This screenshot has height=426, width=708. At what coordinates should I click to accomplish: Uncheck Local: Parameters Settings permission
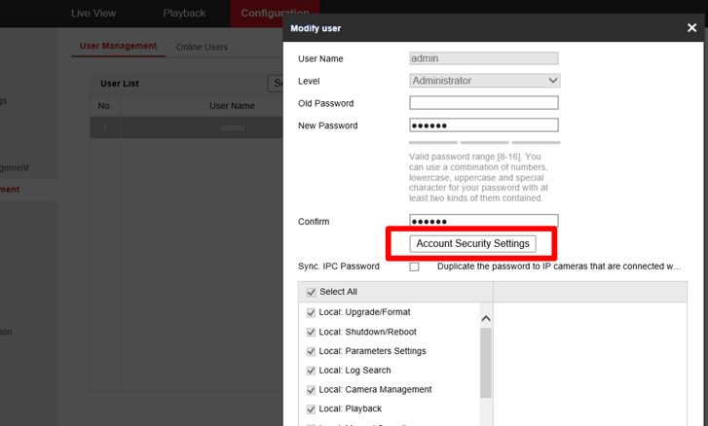coord(311,351)
